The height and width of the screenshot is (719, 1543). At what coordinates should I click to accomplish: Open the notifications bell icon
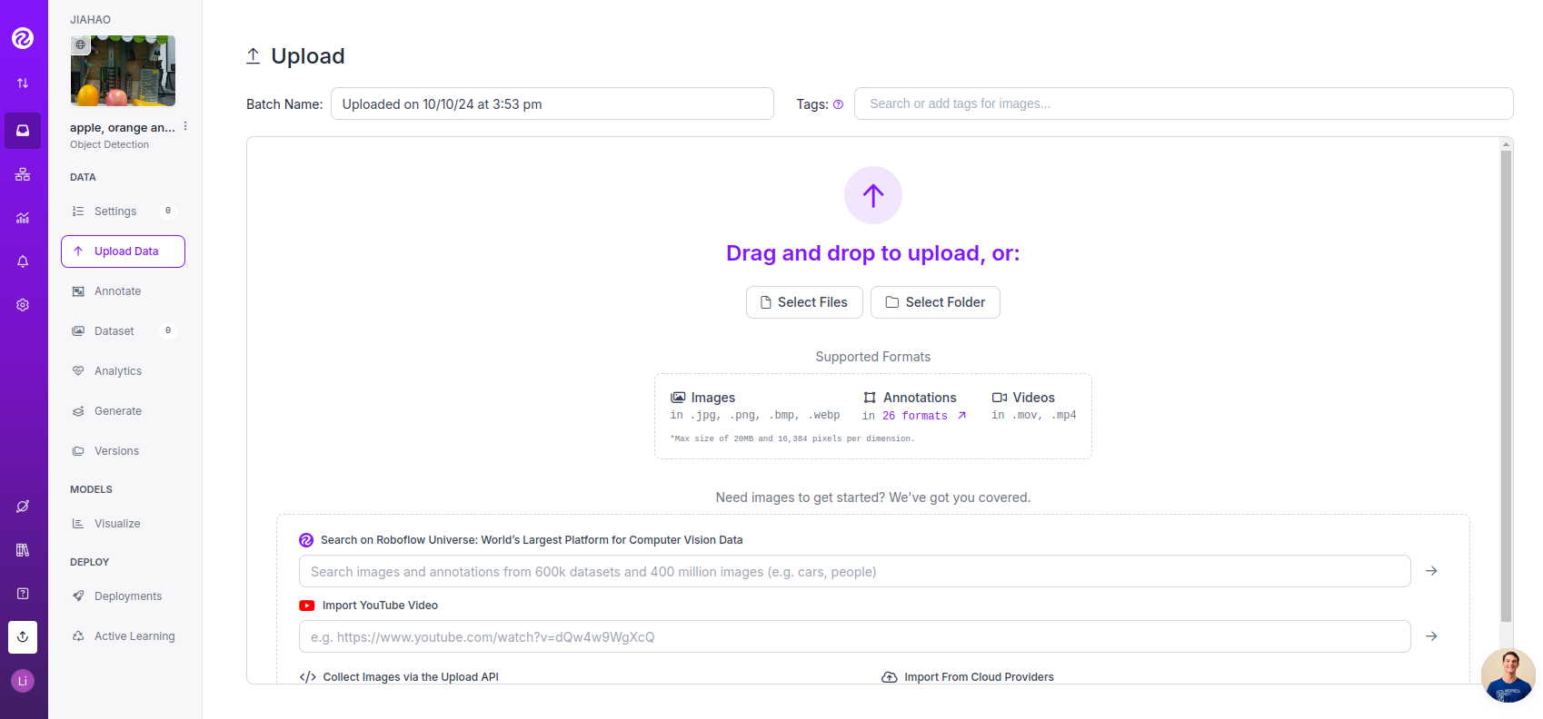click(23, 261)
